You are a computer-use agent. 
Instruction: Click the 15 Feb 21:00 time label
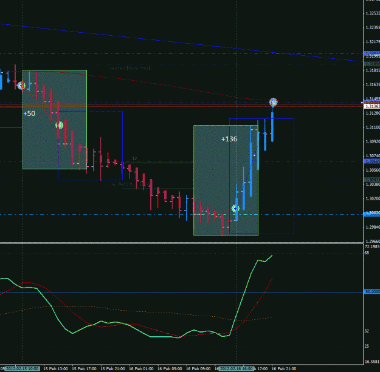[113, 369]
